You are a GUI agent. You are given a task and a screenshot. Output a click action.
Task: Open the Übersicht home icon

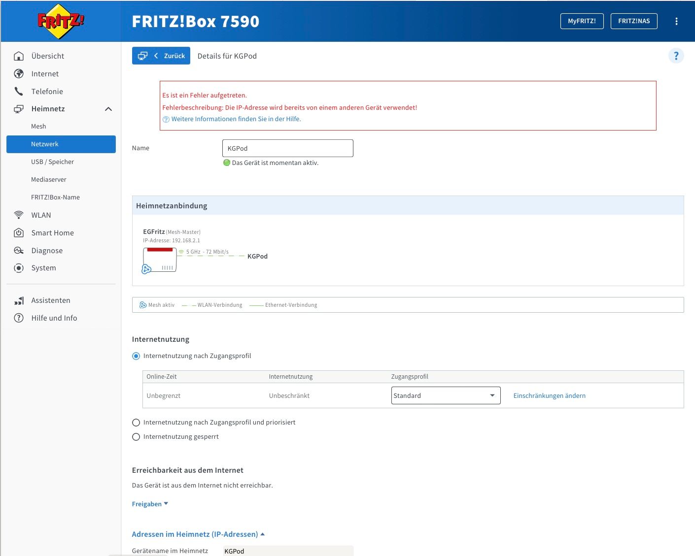click(x=19, y=56)
